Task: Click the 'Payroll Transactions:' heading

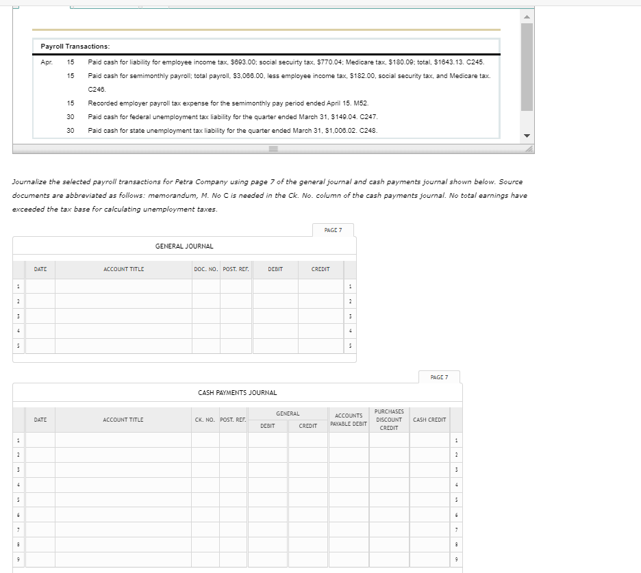Action: [x=75, y=46]
